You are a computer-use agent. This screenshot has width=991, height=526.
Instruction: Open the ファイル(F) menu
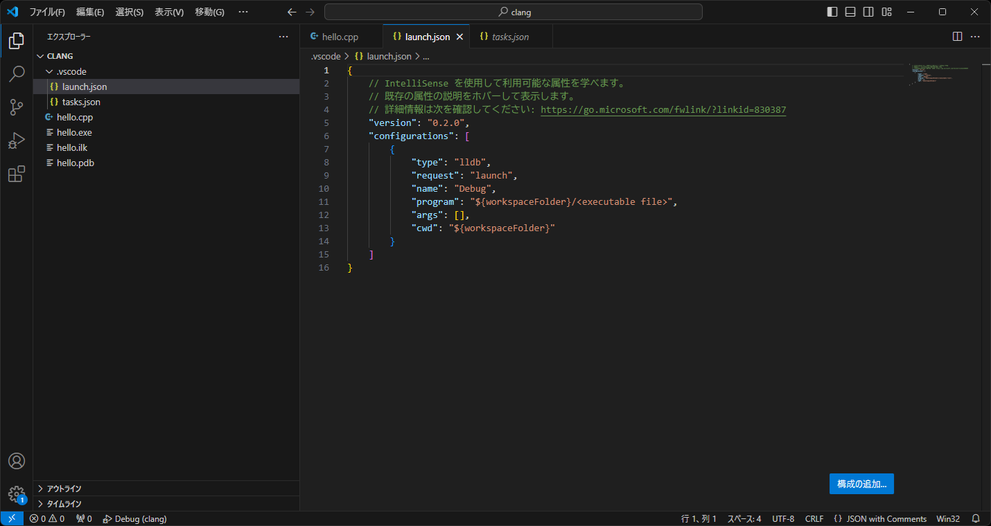point(47,12)
